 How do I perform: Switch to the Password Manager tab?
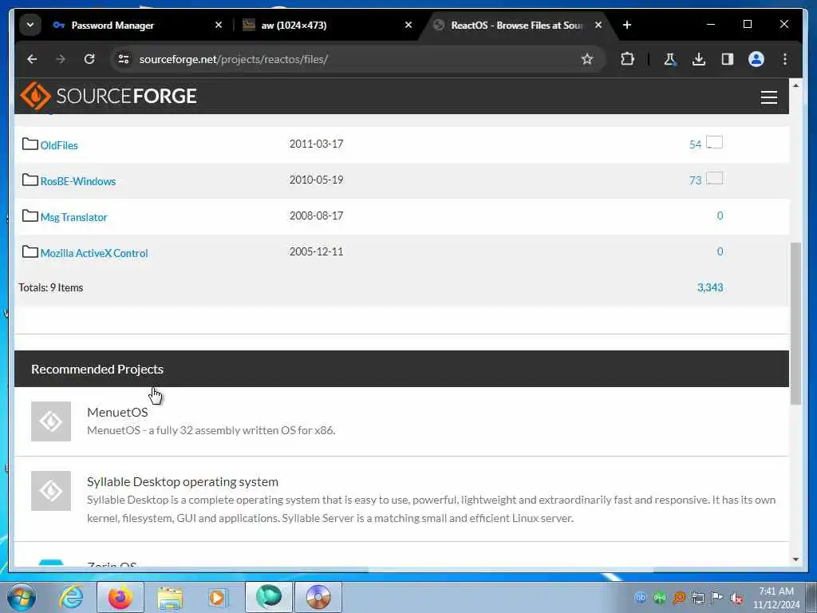[x=112, y=25]
